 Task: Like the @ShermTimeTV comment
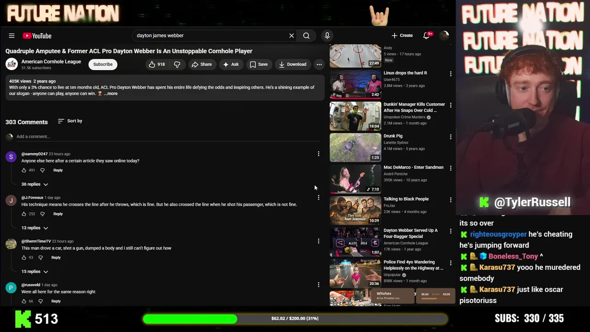pyautogui.click(x=24, y=257)
